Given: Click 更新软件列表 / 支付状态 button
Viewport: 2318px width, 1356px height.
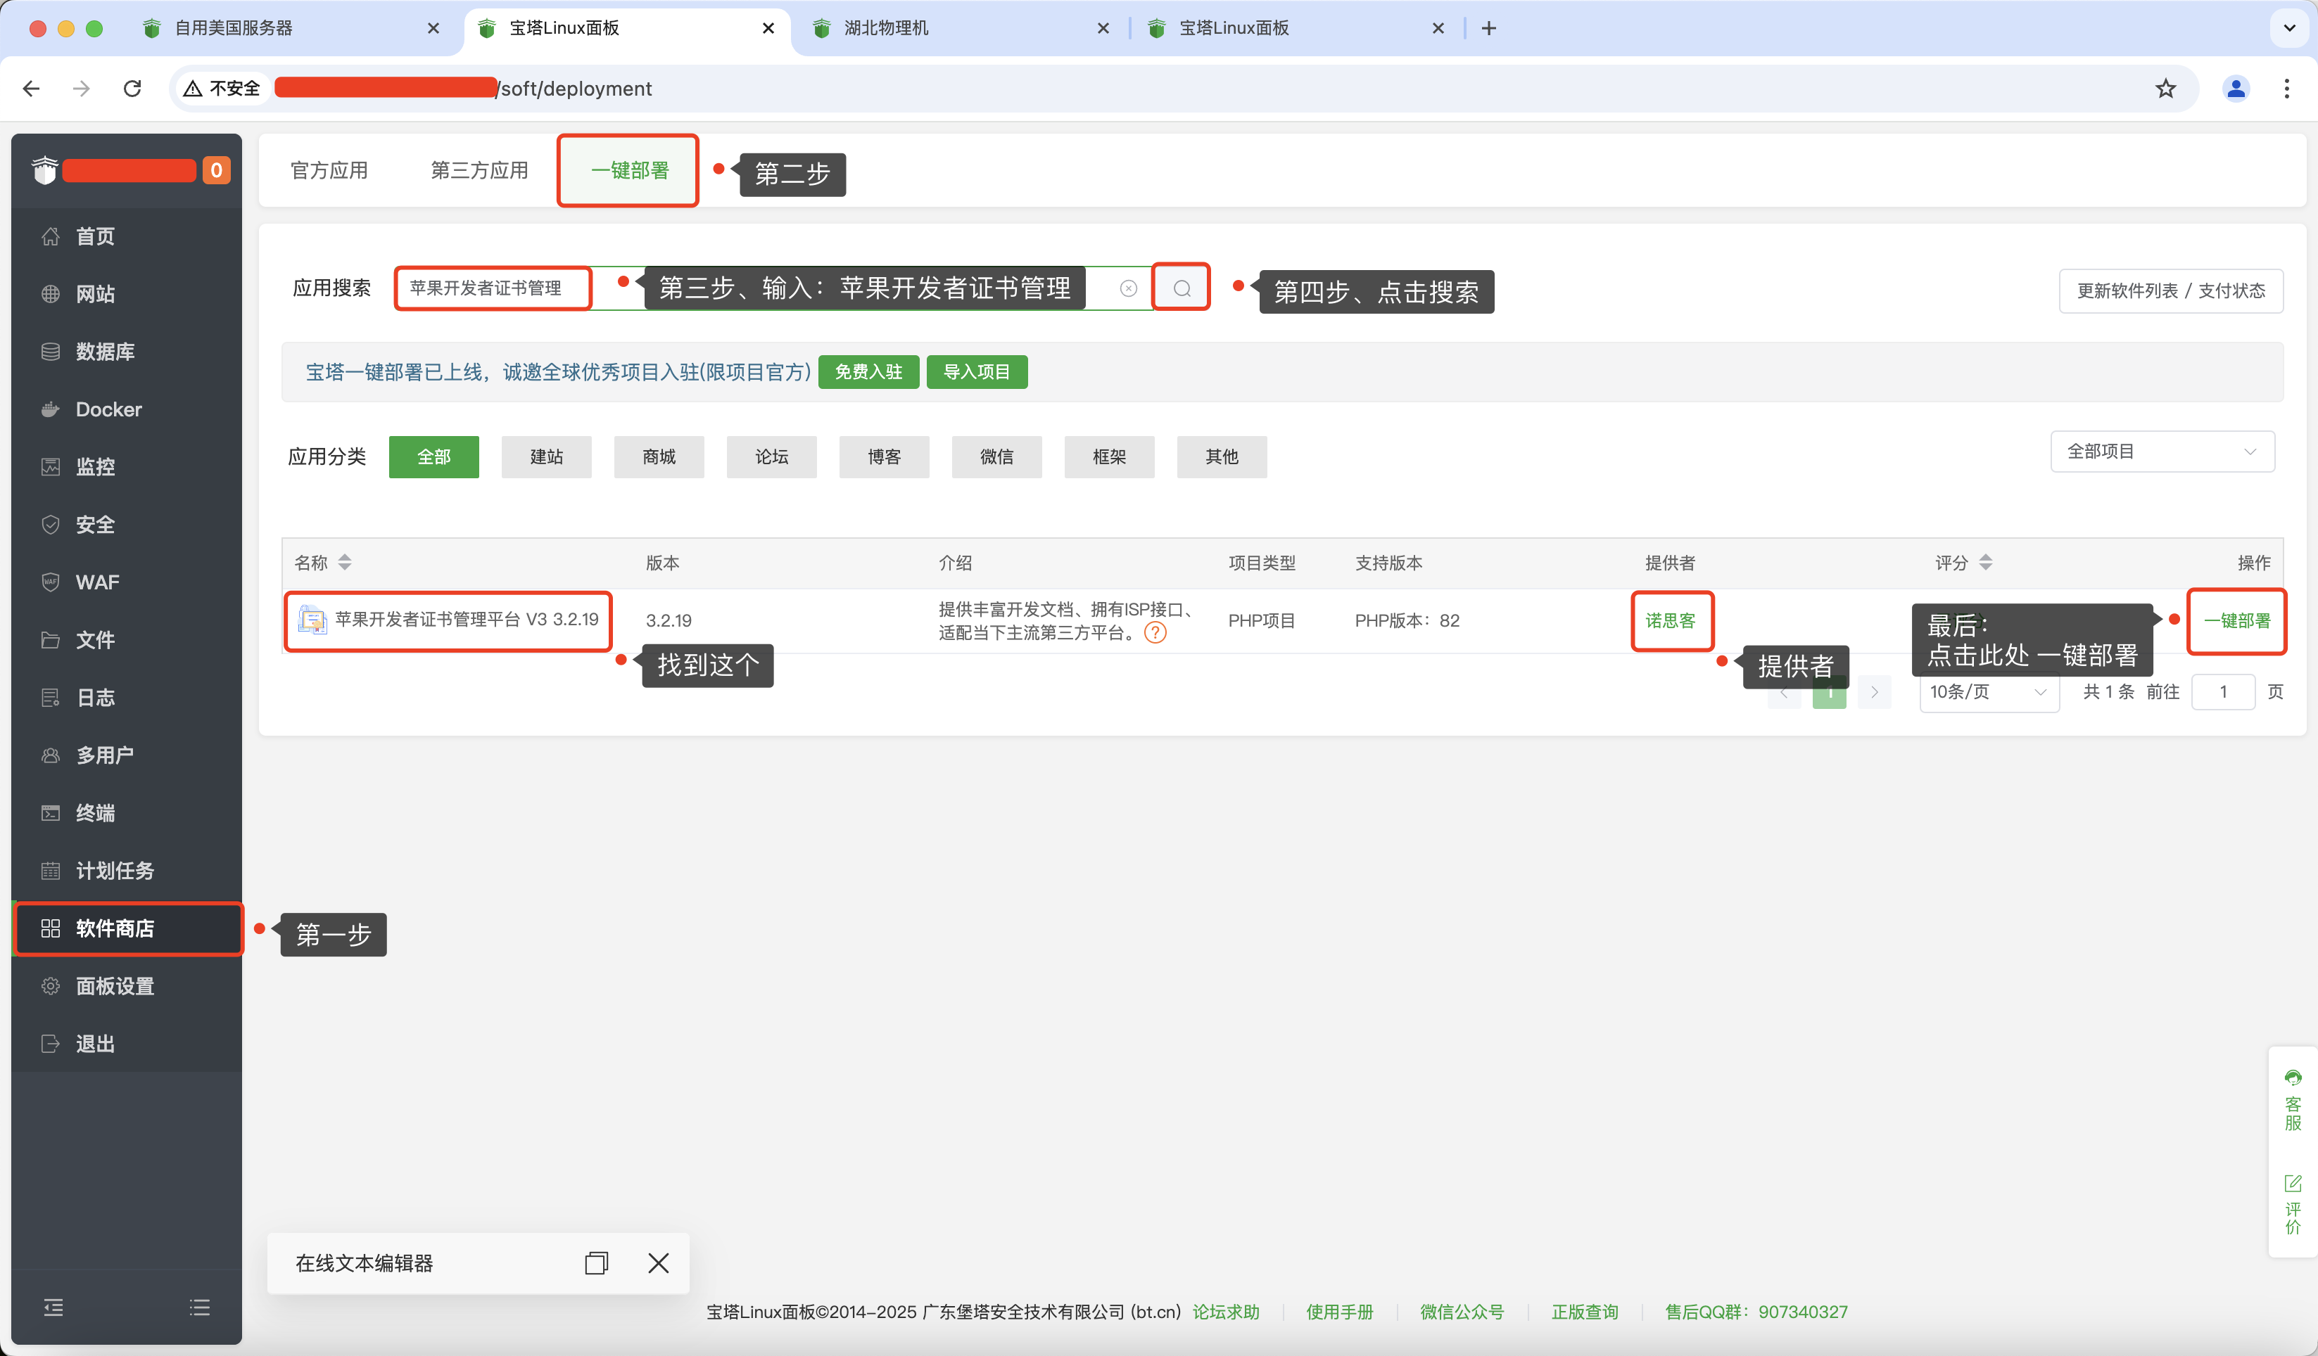Looking at the screenshot, I should [2171, 290].
